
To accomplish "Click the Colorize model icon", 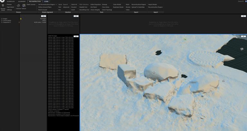I will (x=18, y=6).
